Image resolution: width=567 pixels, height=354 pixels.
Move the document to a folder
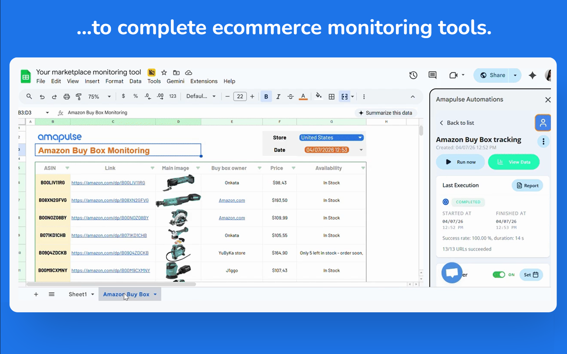coord(176,73)
